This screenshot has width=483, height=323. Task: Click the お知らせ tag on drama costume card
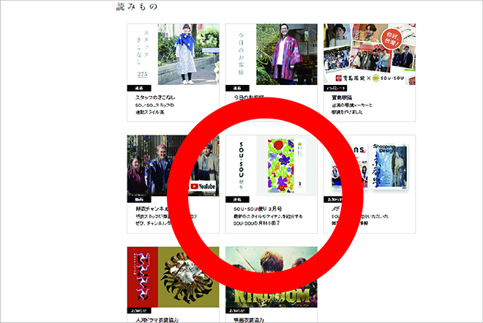139,311
